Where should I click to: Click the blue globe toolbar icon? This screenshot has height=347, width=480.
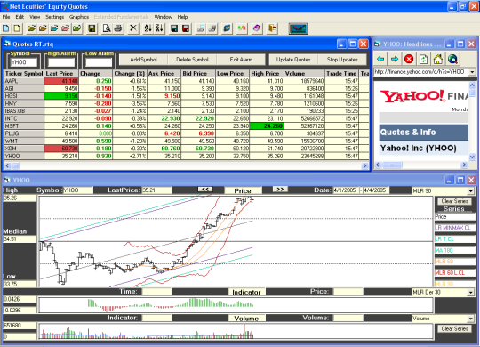[x=227, y=28]
